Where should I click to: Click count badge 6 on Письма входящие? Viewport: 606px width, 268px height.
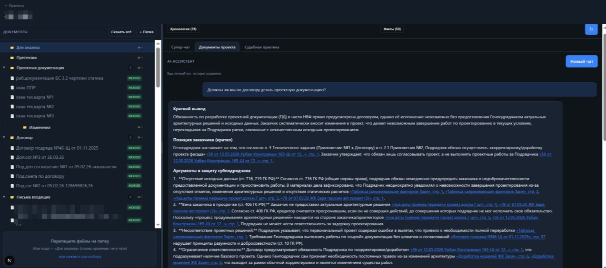[130, 197]
